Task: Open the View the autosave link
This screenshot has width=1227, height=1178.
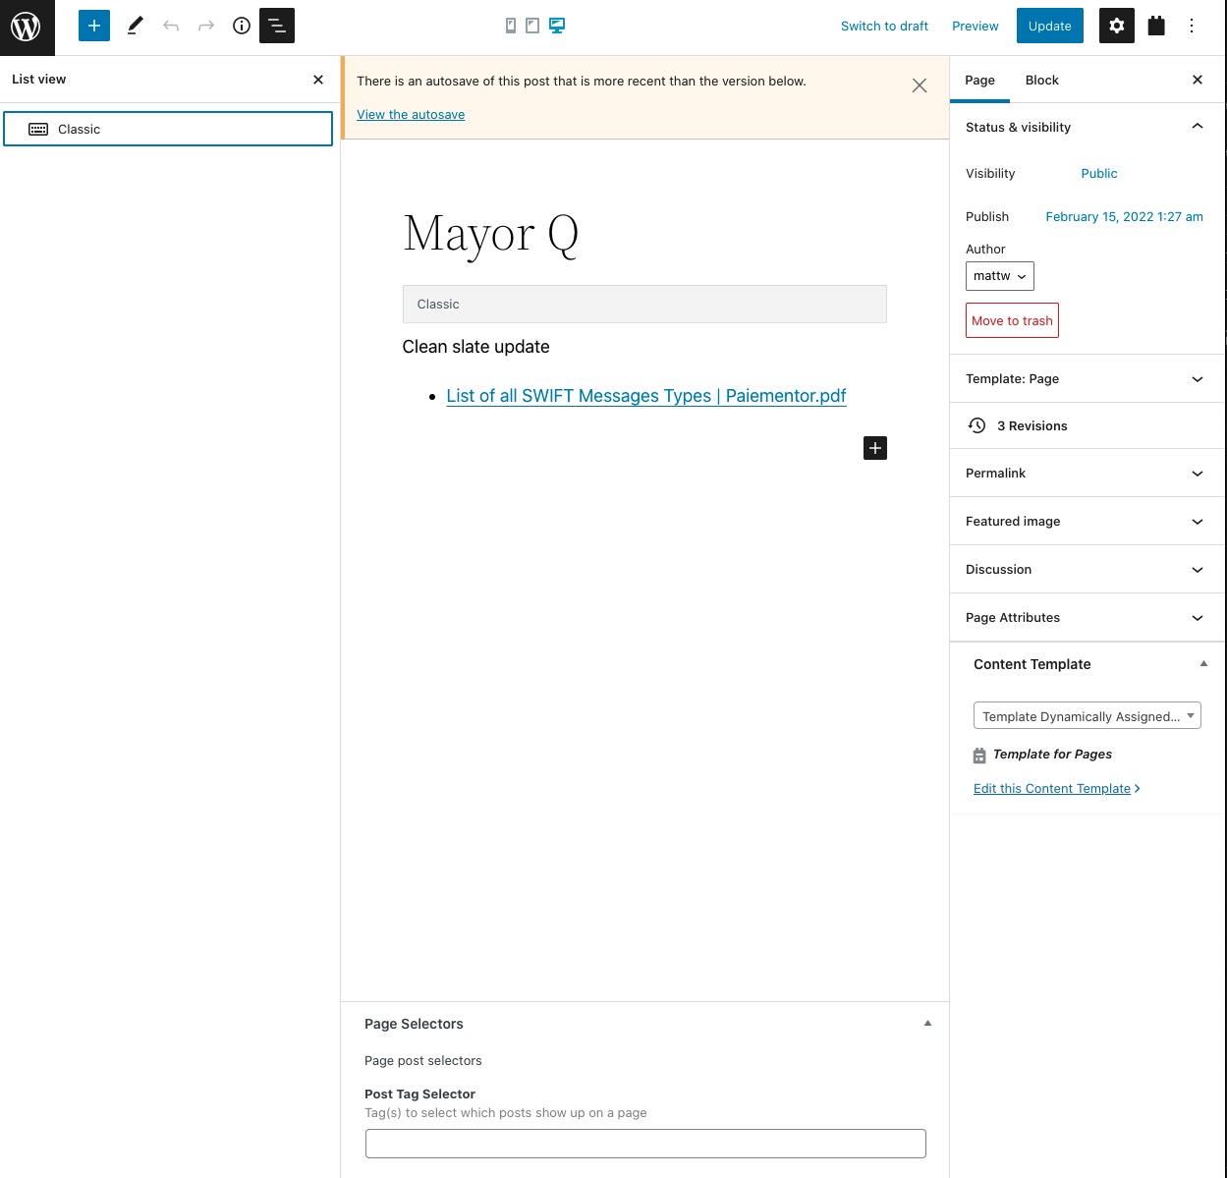Action: pos(411,115)
